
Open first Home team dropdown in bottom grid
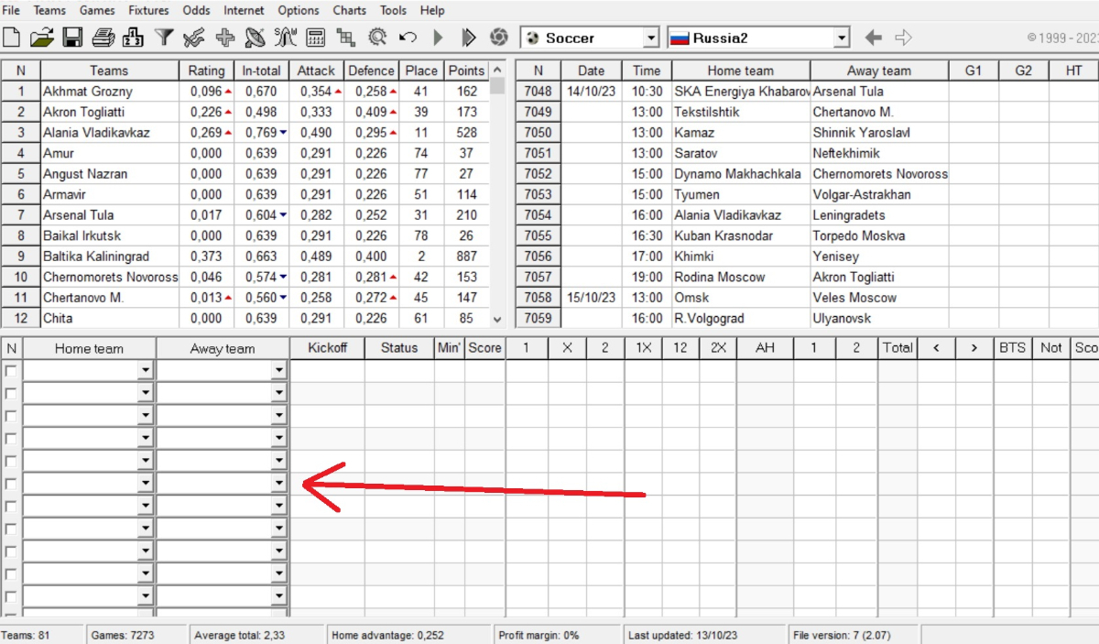point(145,370)
